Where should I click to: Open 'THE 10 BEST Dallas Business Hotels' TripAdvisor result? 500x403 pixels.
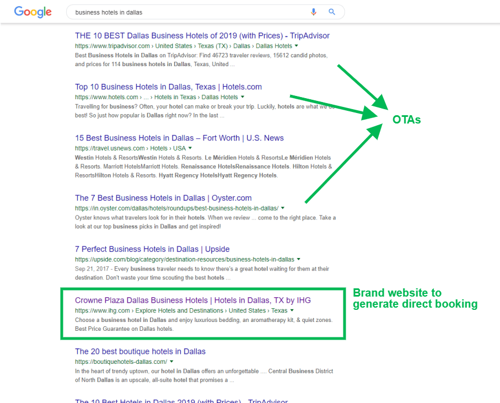[x=202, y=36]
